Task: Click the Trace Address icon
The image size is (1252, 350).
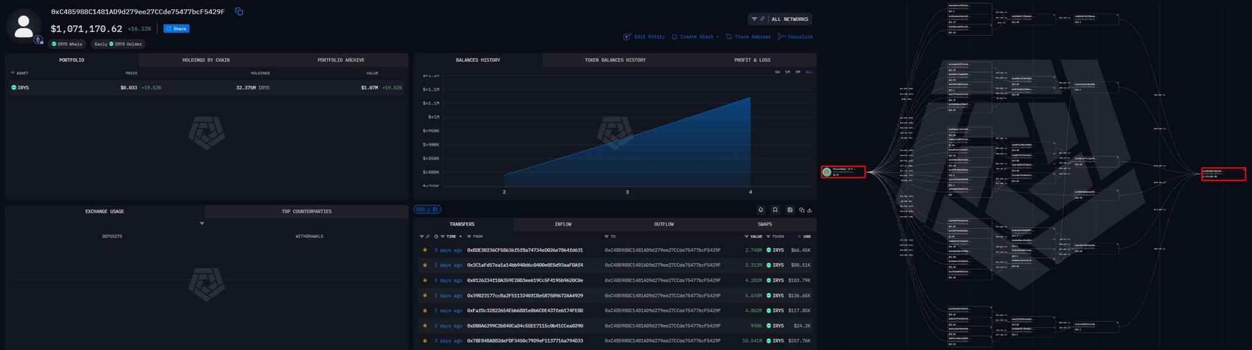Action: pyautogui.click(x=729, y=37)
